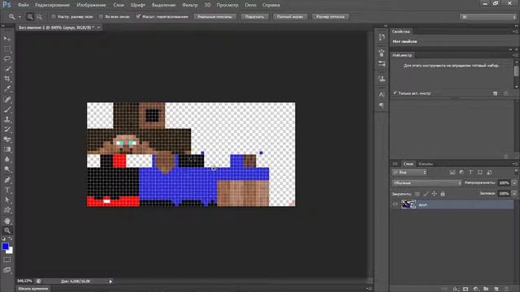Click the Zoom Out mode icon in options bar
Screen dimensions: 520x292
coord(40,16)
